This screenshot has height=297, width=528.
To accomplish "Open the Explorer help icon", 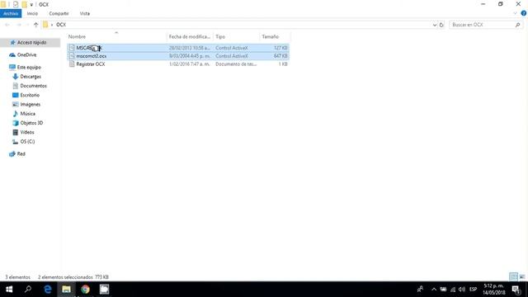I will (524, 13).
